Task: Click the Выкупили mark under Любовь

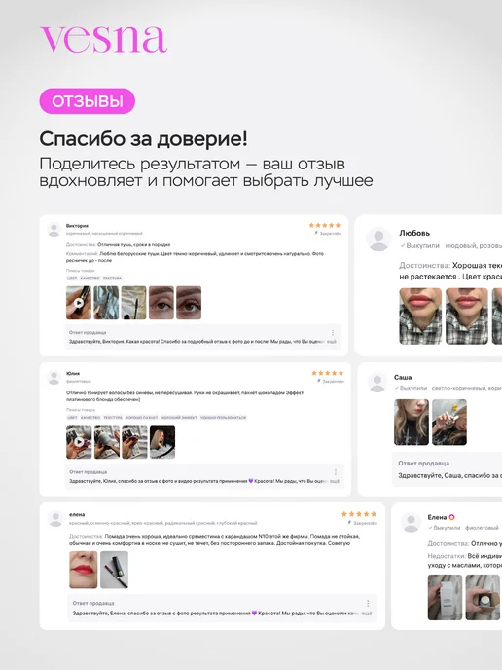Action: 419,246
